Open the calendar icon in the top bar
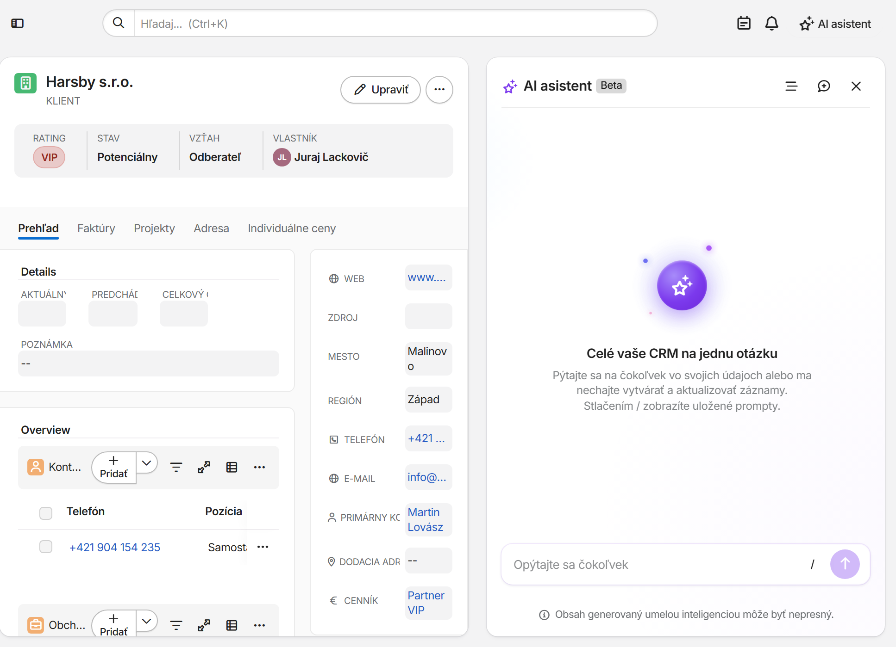This screenshot has height=647, width=896. click(744, 23)
